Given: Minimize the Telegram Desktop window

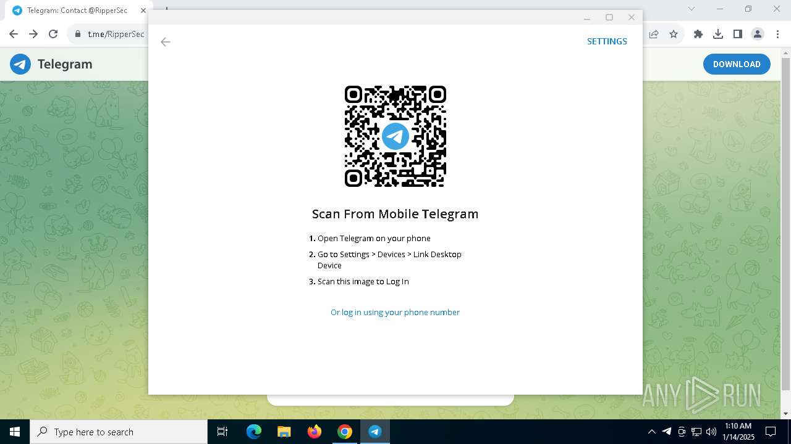Looking at the screenshot, I should tap(587, 17).
